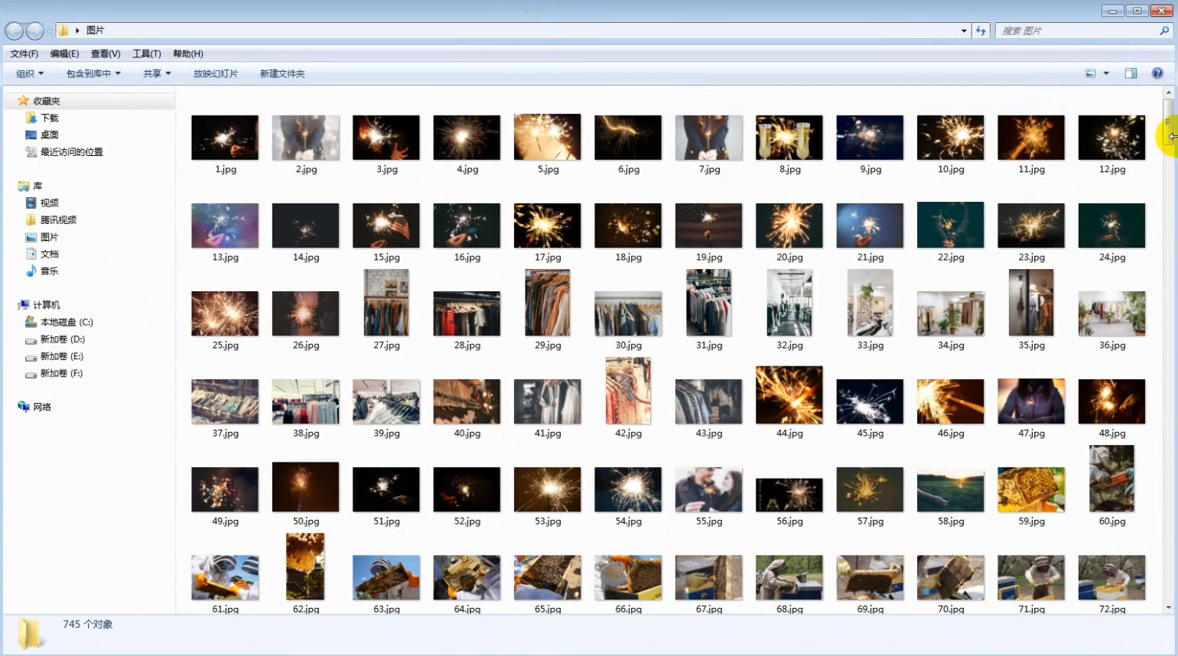Select thumbnail 47.jpg
This screenshot has height=656, width=1178.
coord(1031,401)
